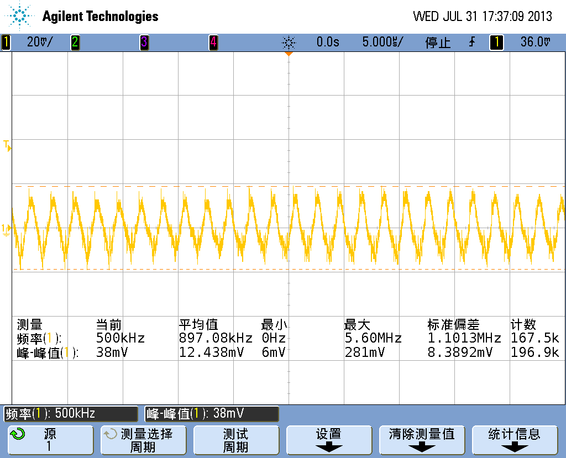Click the 8.3892mV standard deviation value

click(460, 352)
